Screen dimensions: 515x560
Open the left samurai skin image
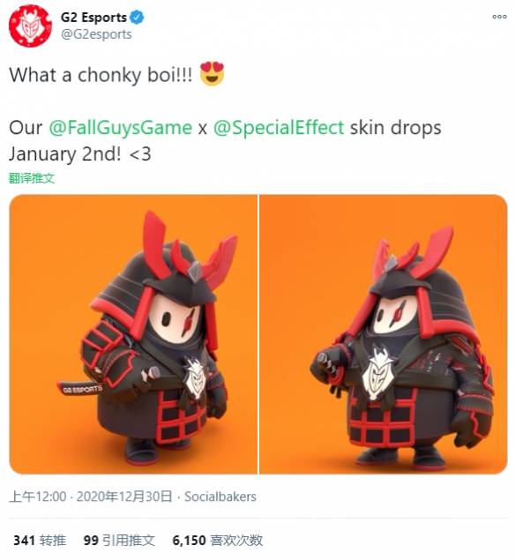click(133, 334)
